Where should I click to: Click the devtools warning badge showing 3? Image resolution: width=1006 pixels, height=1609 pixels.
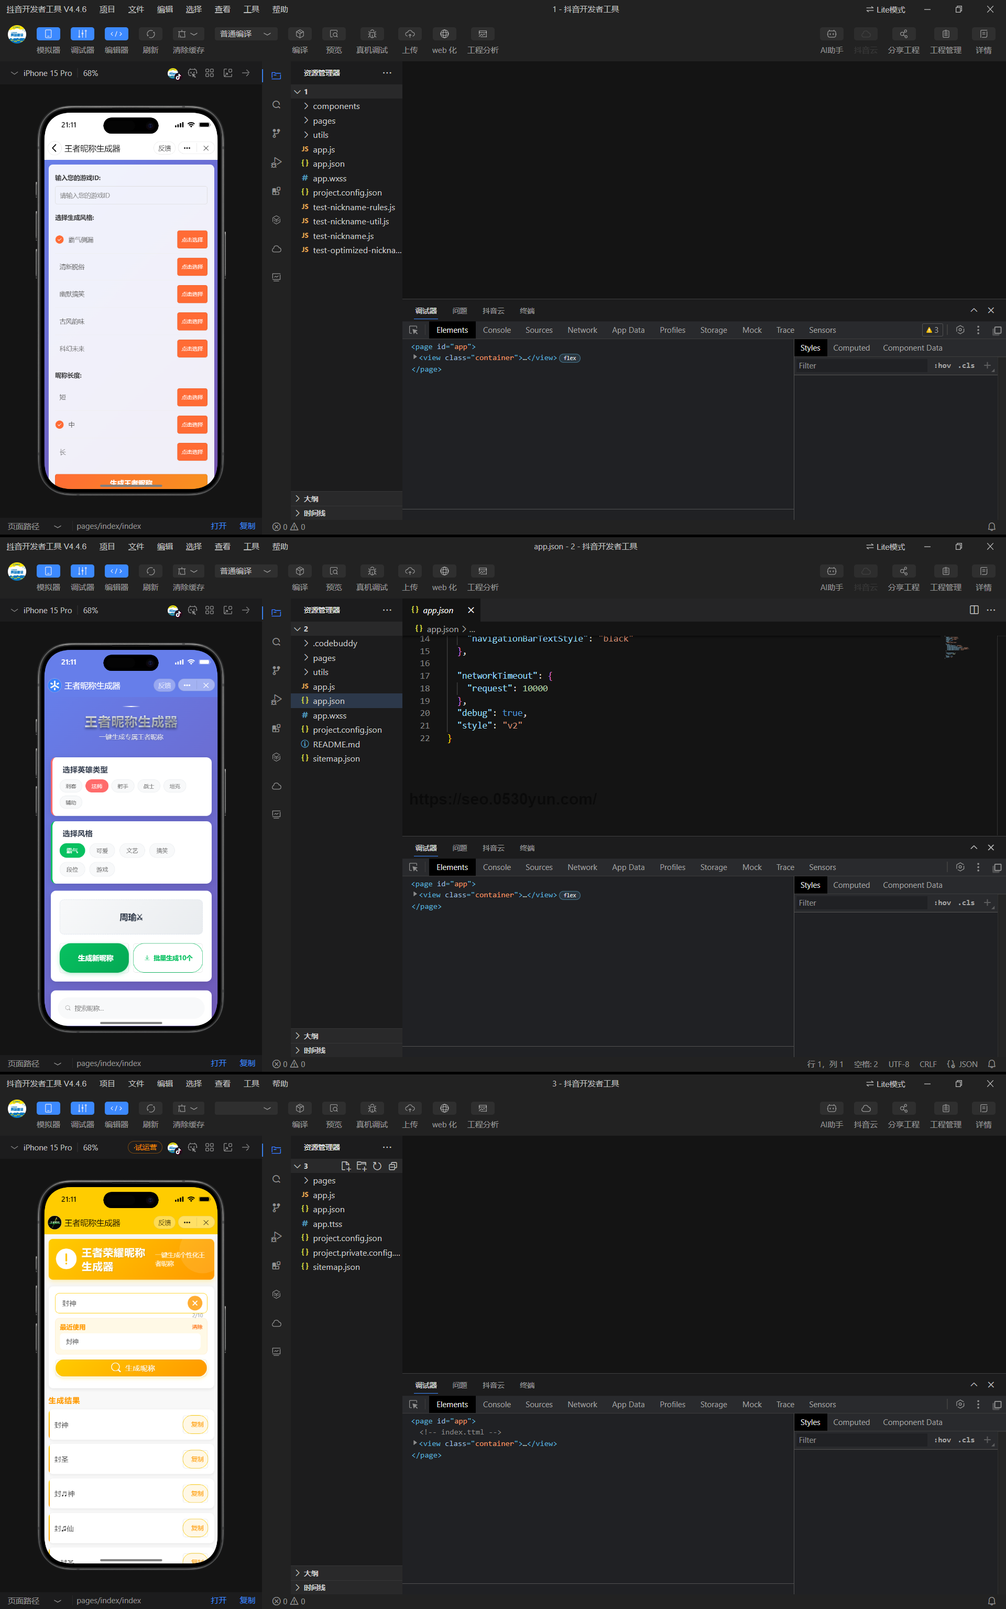pyautogui.click(x=932, y=330)
